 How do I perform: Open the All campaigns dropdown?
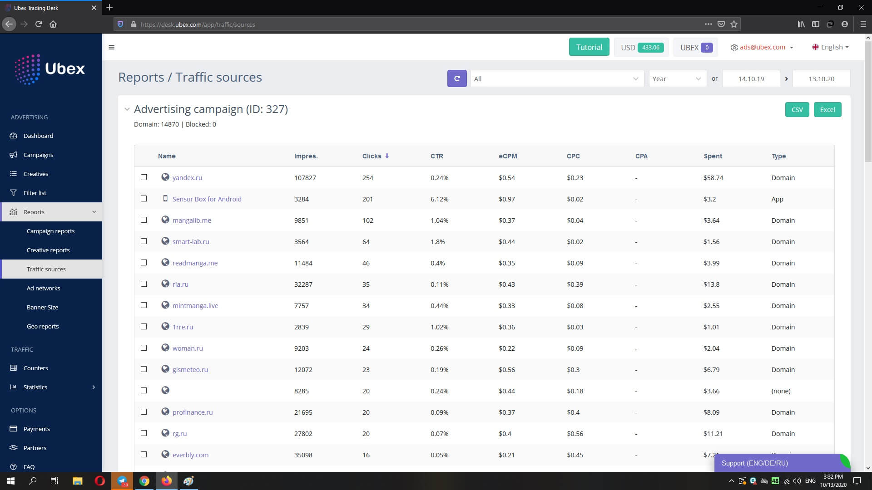[557, 78]
